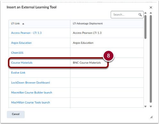Click the dialog resize grip icon

pos(151,117)
